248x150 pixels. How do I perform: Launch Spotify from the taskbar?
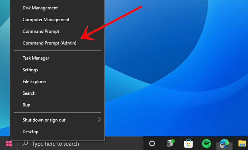[206, 143]
